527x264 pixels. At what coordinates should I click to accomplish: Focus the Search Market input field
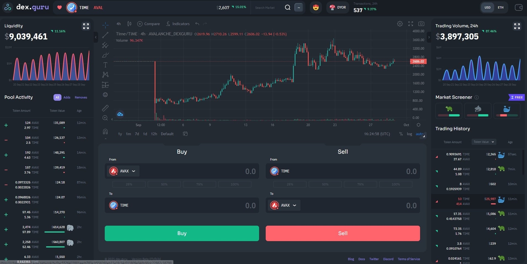click(266, 8)
